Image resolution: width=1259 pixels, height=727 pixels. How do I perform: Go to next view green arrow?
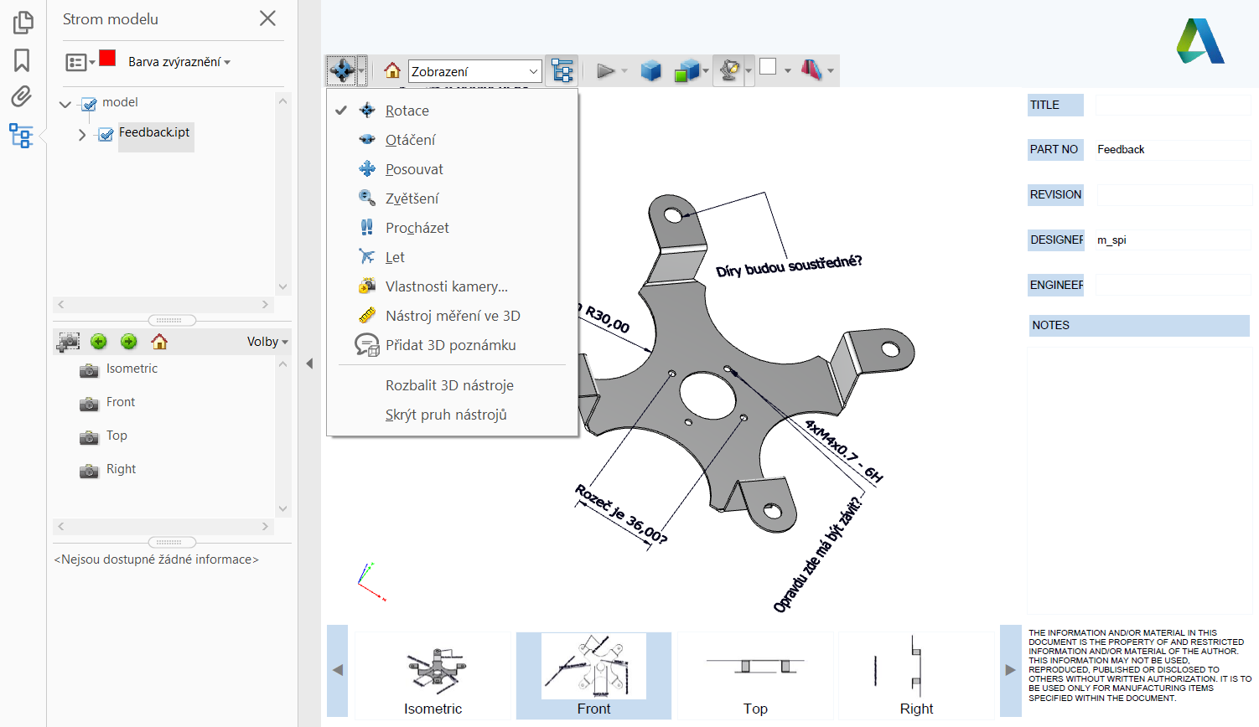pos(128,342)
